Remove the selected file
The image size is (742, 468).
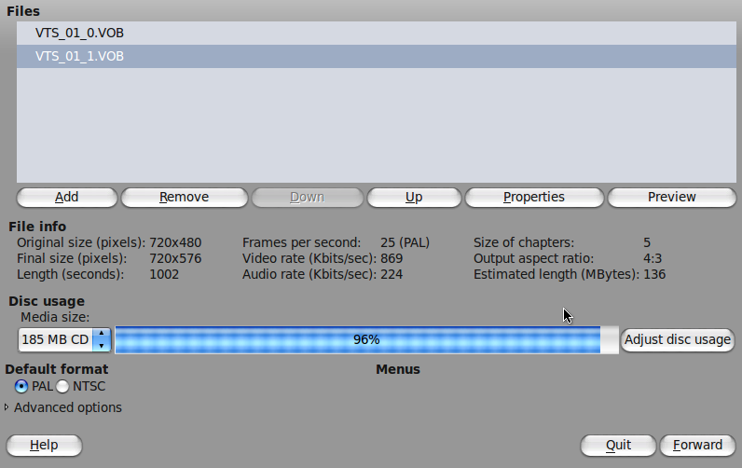point(184,198)
